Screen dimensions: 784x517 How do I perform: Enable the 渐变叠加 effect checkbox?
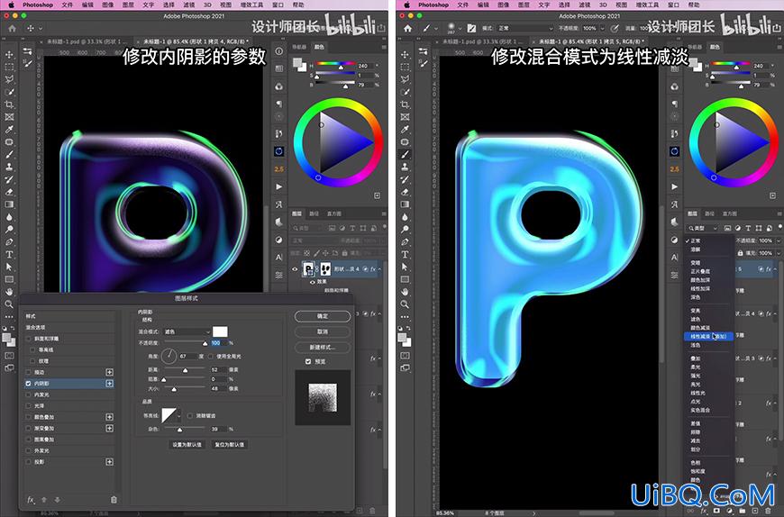(x=29, y=428)
